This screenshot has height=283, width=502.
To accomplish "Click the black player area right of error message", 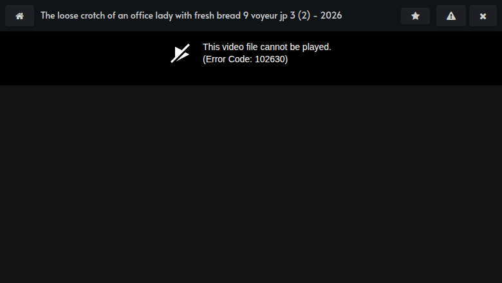I will (x=416, y=58).
